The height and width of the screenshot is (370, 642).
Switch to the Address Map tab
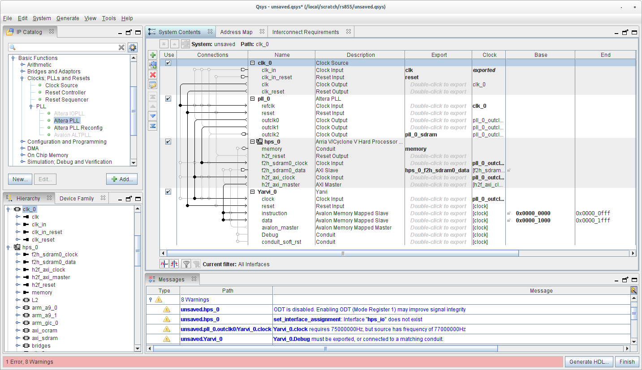[236, 32]
